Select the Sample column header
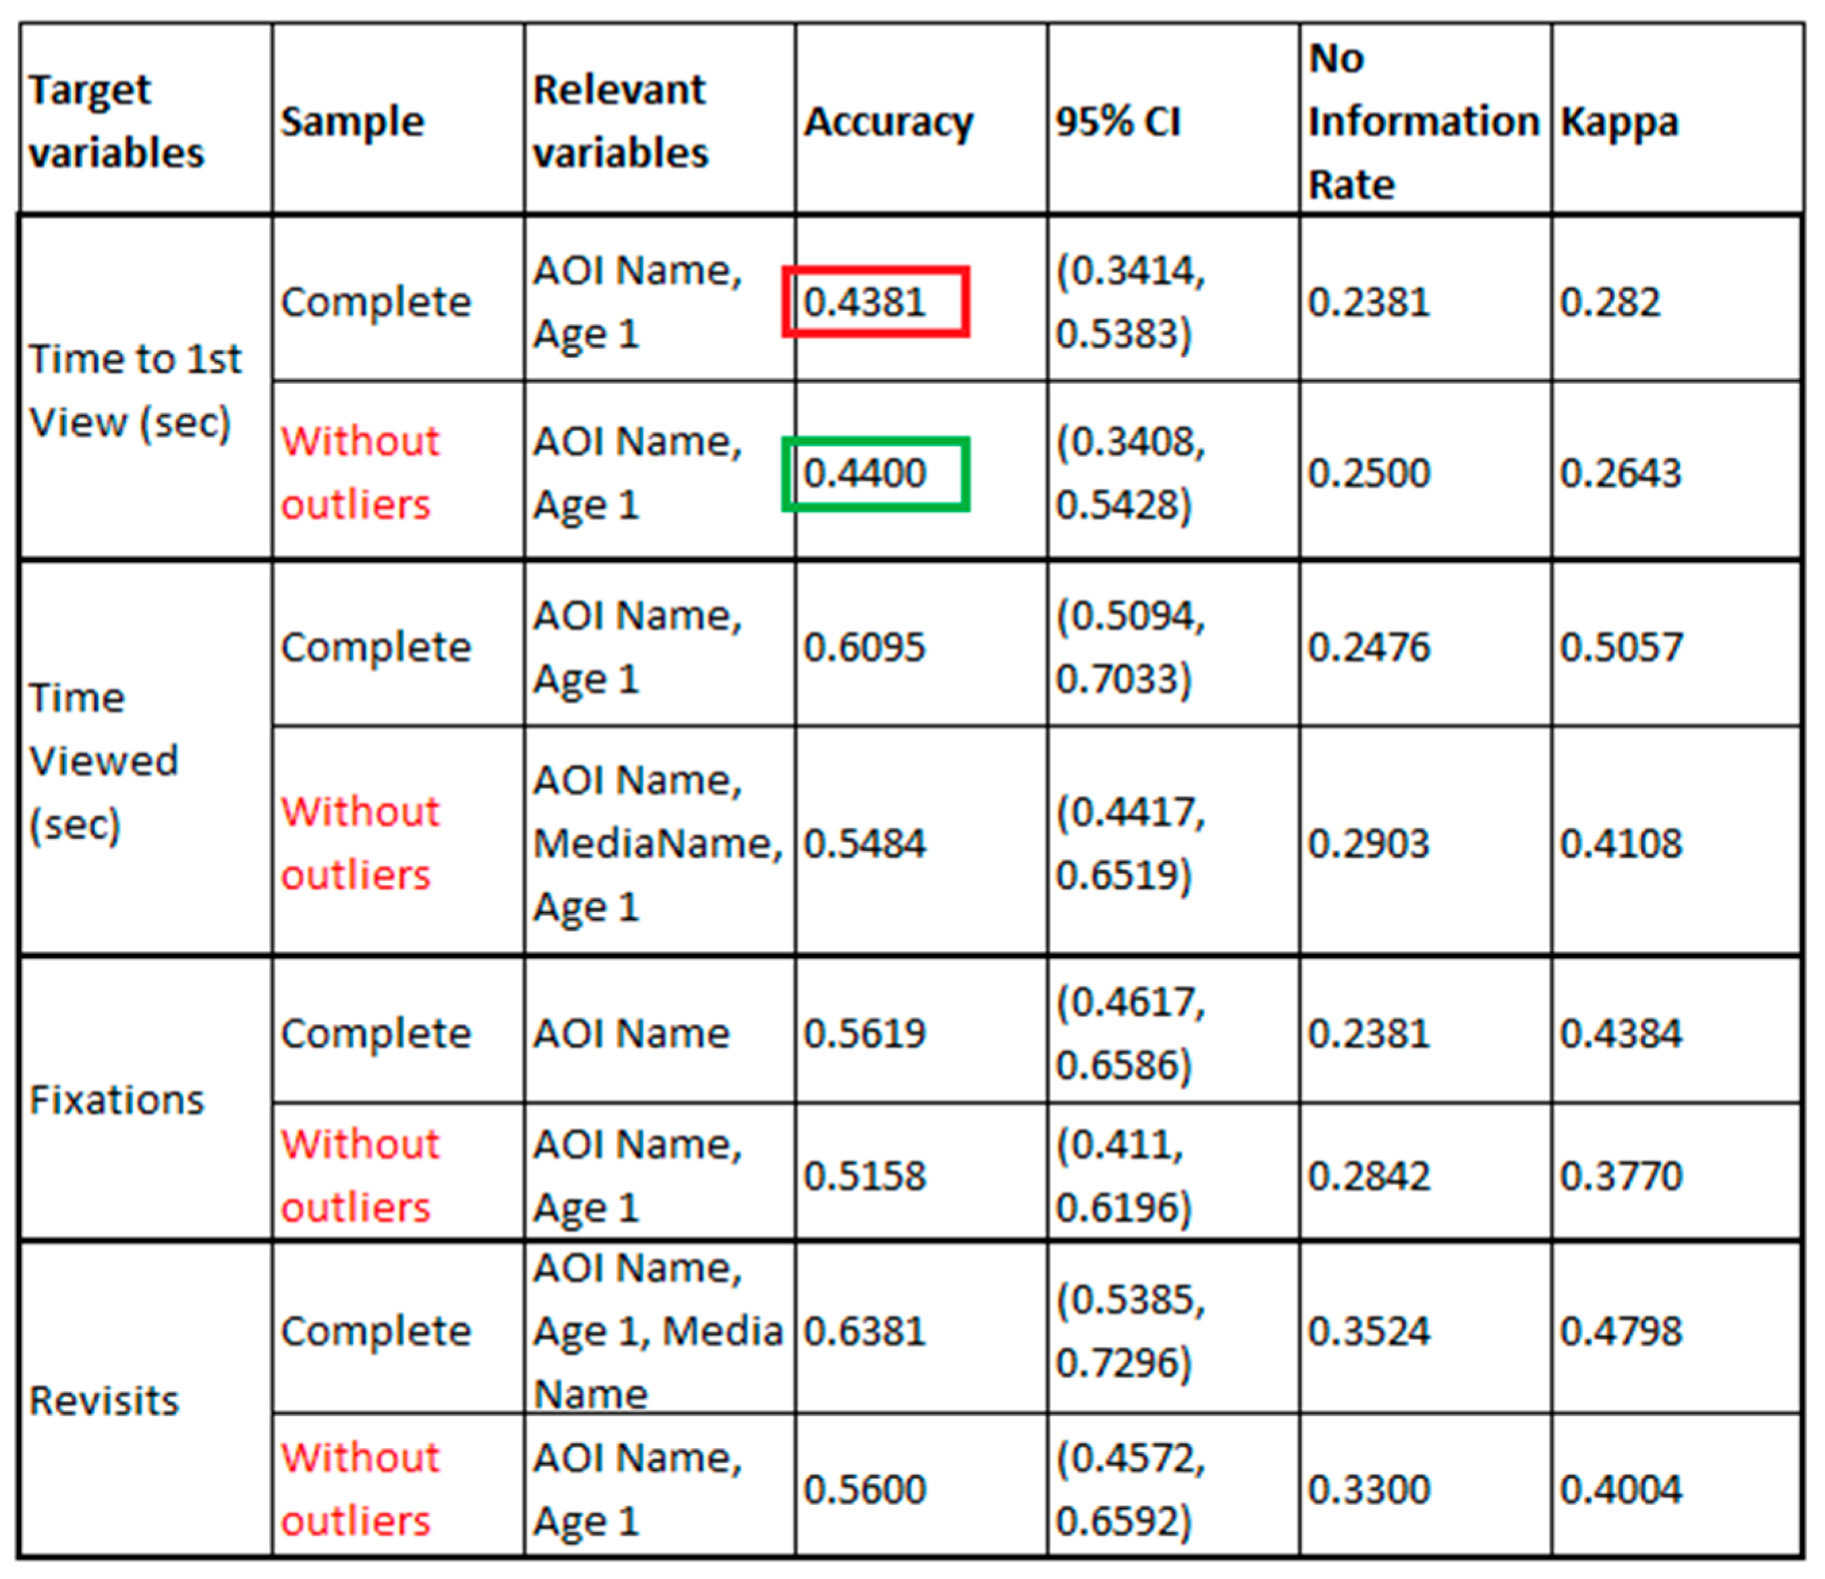 [352, 121]
